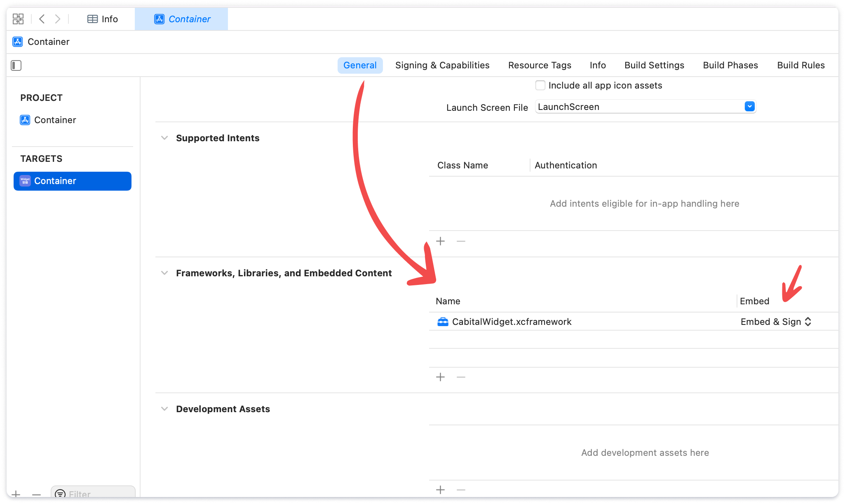Collapse the Development Assets section
The image size is (845, 504).
pos(164,409)
